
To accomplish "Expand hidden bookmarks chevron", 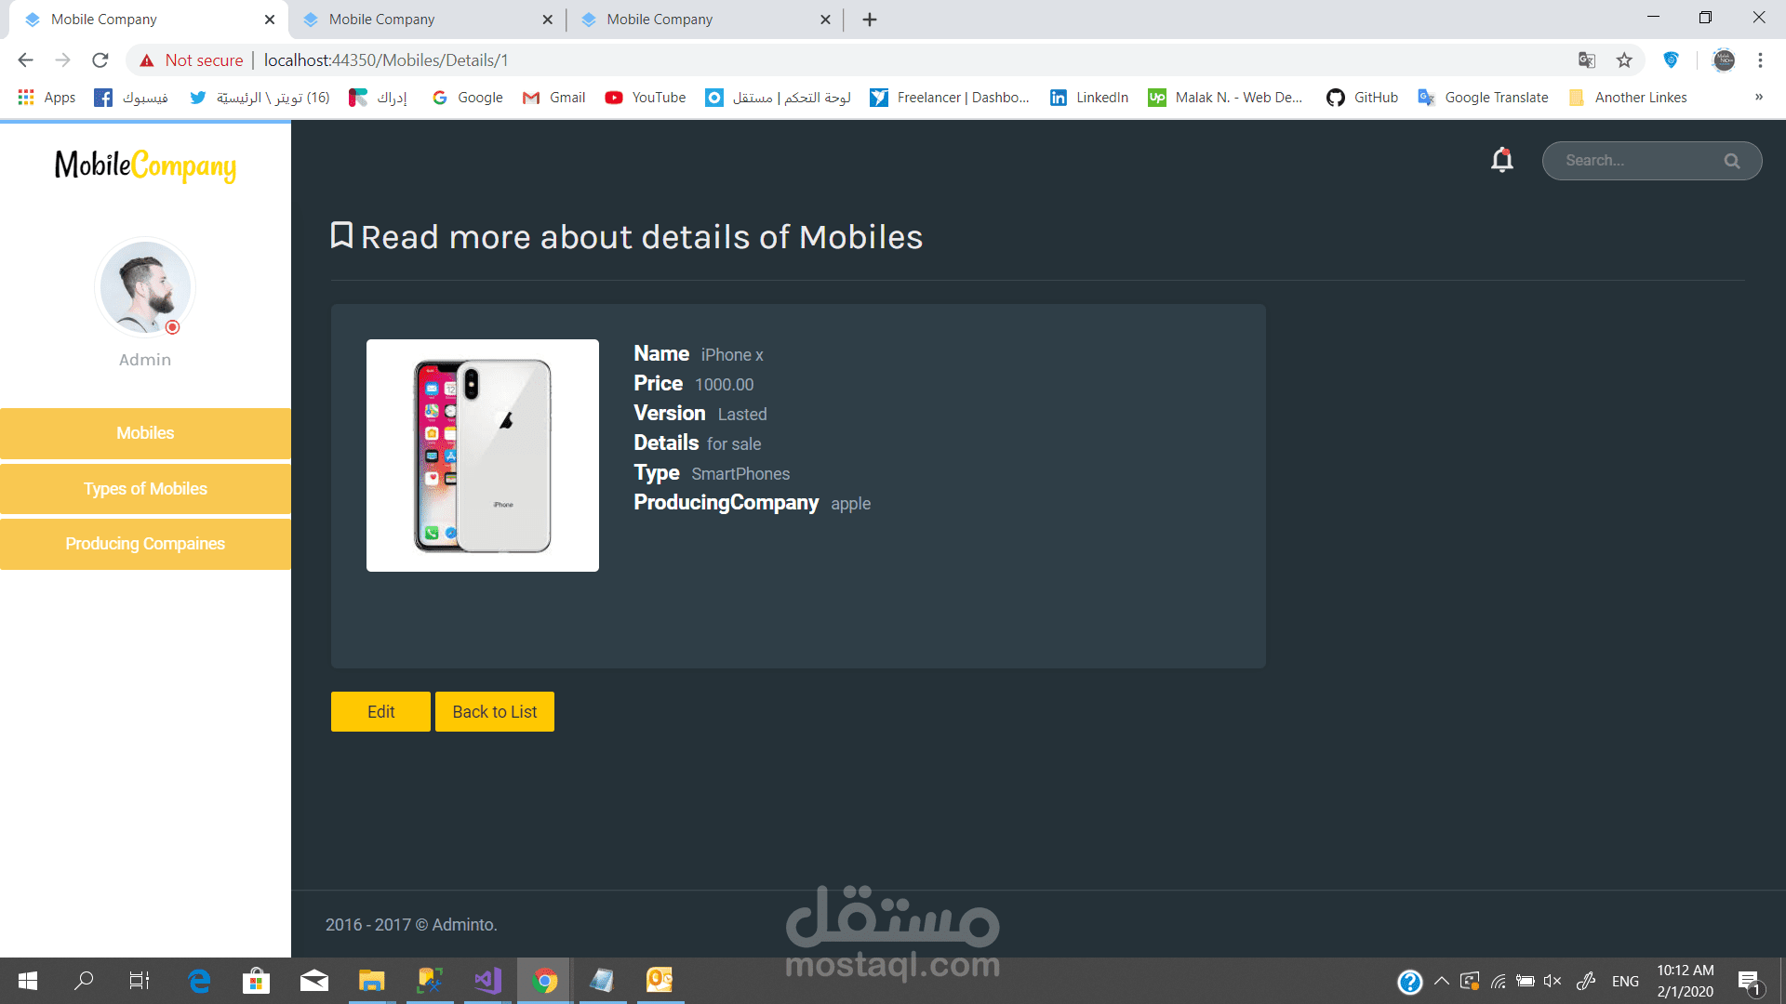I will [x=1758, y=98].
